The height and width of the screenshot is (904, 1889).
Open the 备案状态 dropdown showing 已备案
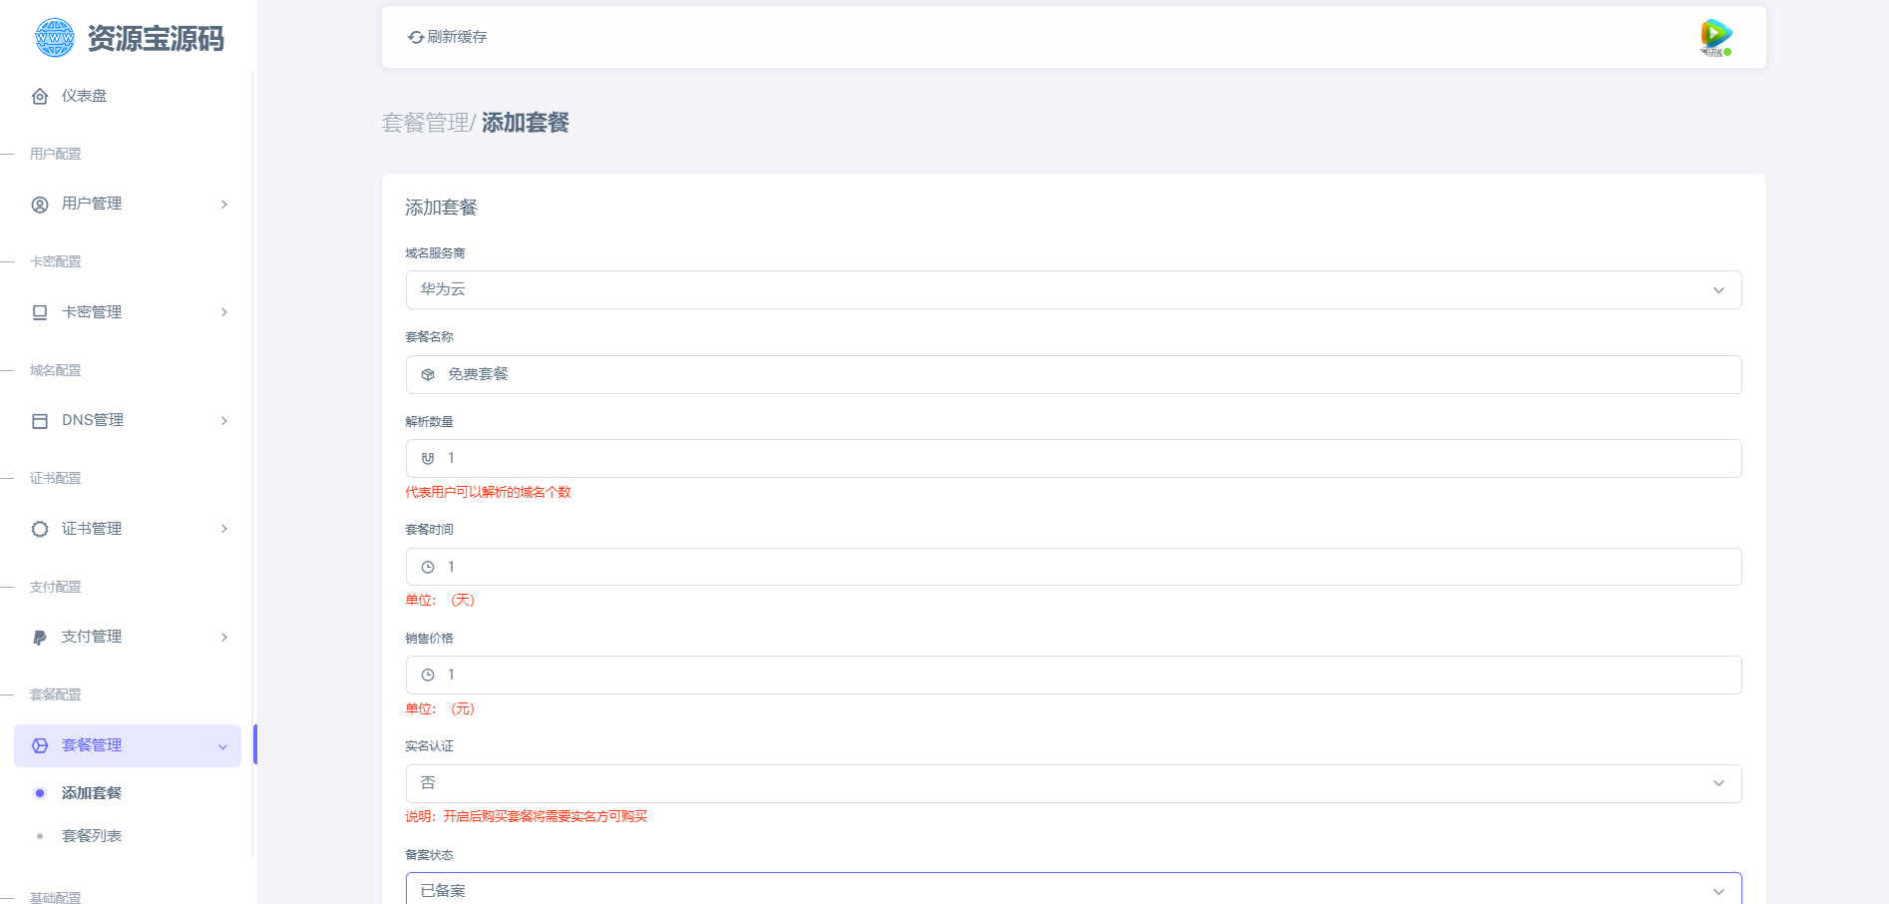1073,890
